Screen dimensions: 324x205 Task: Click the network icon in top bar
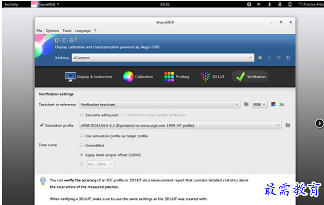point(280,4)
